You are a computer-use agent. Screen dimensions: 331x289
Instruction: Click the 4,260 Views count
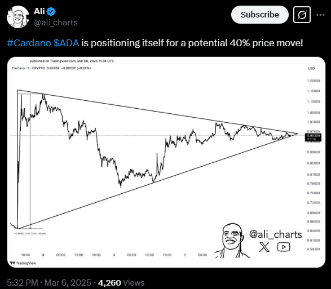coord(121,283)
